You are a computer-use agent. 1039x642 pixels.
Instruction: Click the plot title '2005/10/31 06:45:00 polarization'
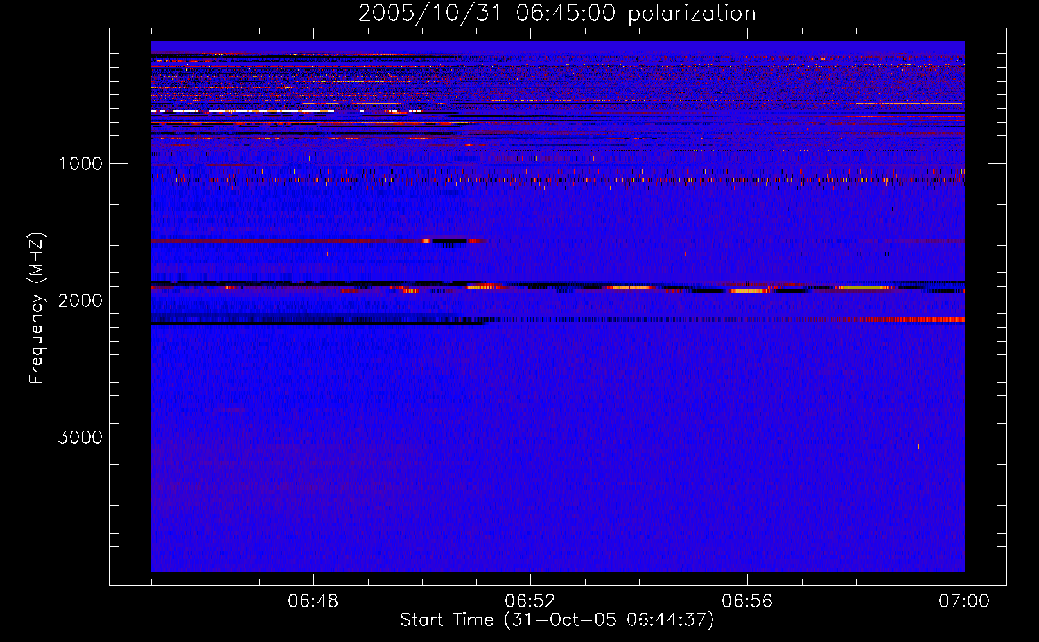[557, 13]
